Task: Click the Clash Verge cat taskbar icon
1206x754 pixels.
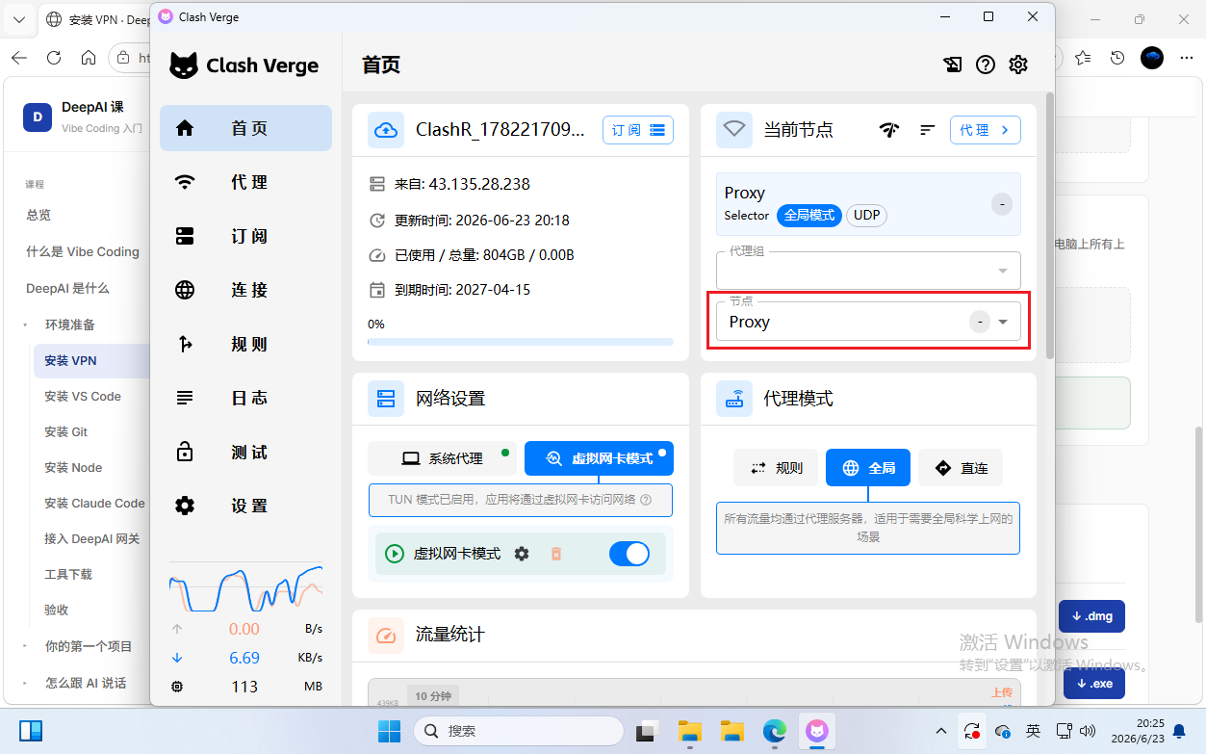Action: 817,731
